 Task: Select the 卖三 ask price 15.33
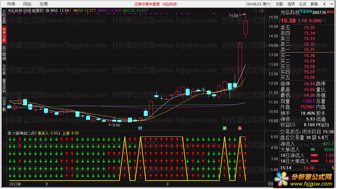pos(309,39)
